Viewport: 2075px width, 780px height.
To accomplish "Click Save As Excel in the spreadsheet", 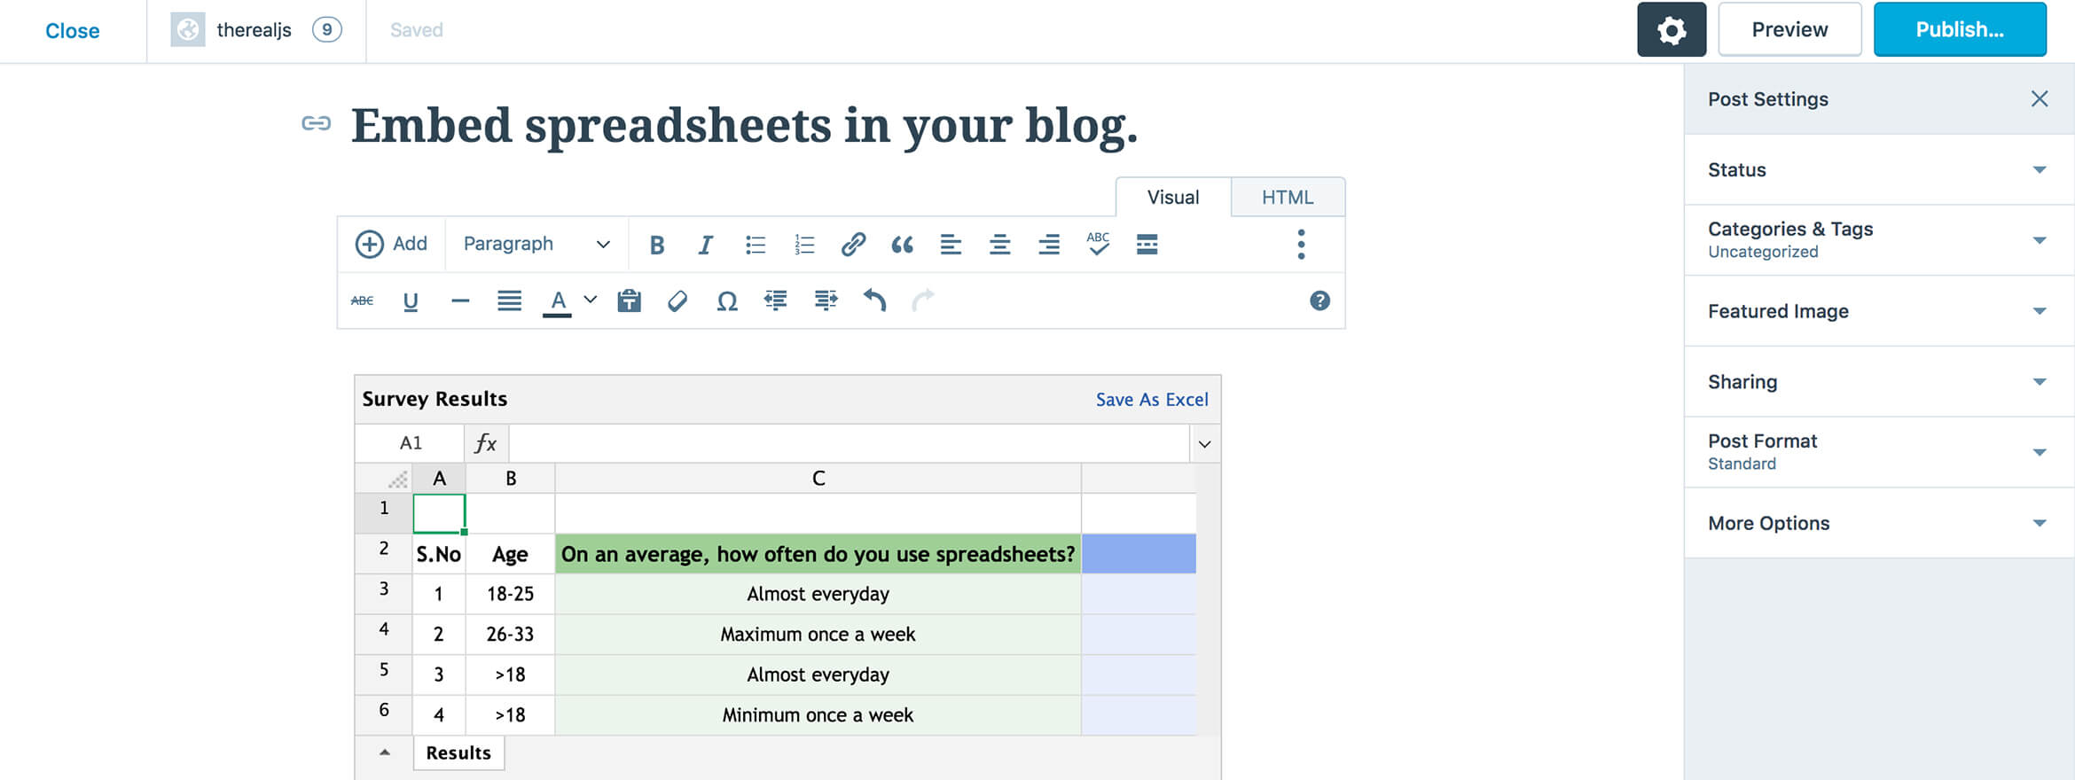I will (x=1151, y=399).
